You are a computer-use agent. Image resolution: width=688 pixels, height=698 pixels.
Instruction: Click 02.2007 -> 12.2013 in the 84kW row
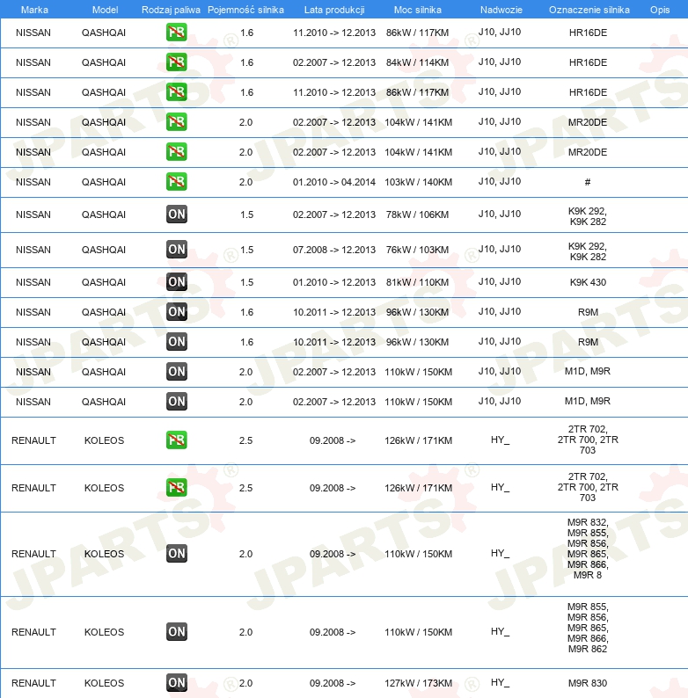pos(334,62)
